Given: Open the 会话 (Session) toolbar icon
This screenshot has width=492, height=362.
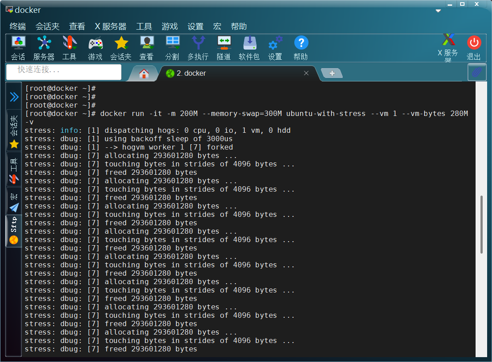Looking at the screenshot, I should (18, 48).
